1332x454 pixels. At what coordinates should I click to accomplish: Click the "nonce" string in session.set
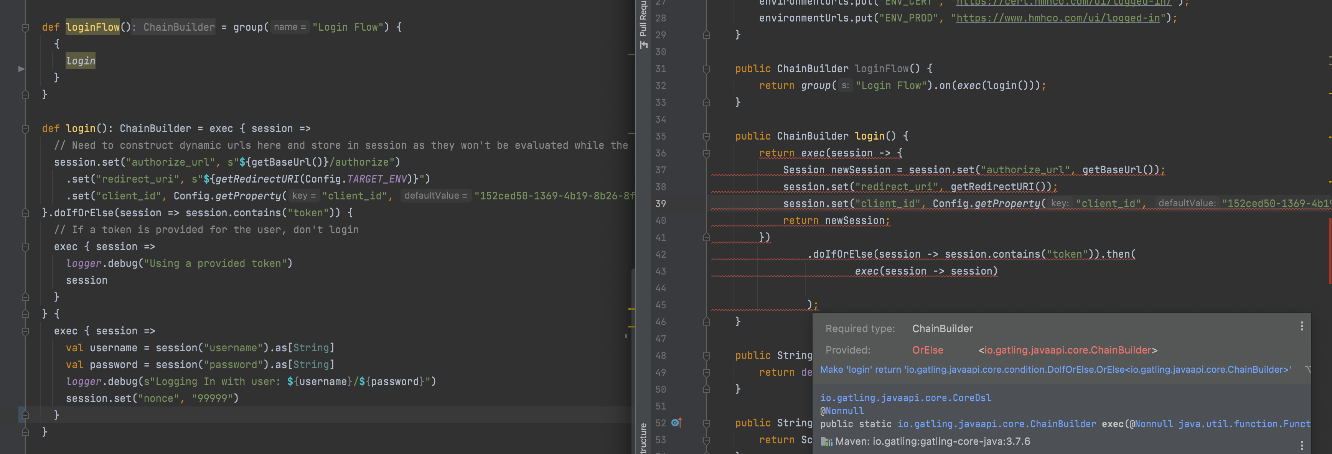point(159,398)
